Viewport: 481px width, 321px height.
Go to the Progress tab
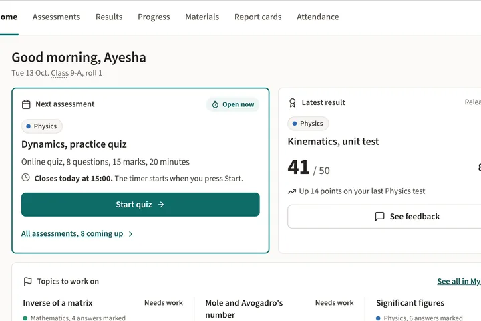[154, 17]
